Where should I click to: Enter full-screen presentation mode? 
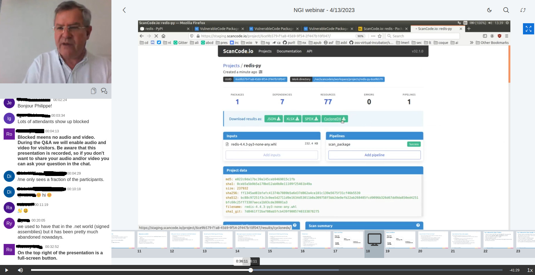pos(529,29)
